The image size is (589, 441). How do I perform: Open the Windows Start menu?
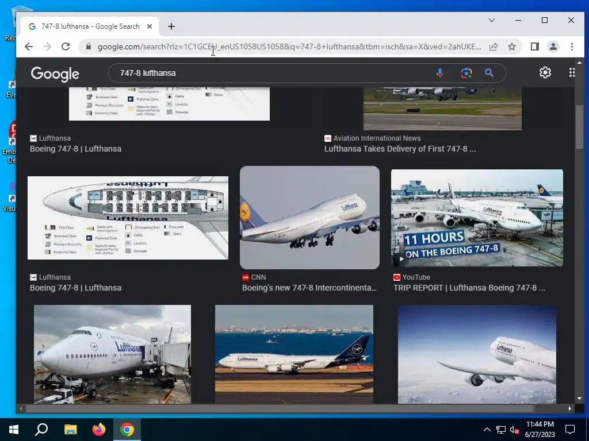[14, 430]
